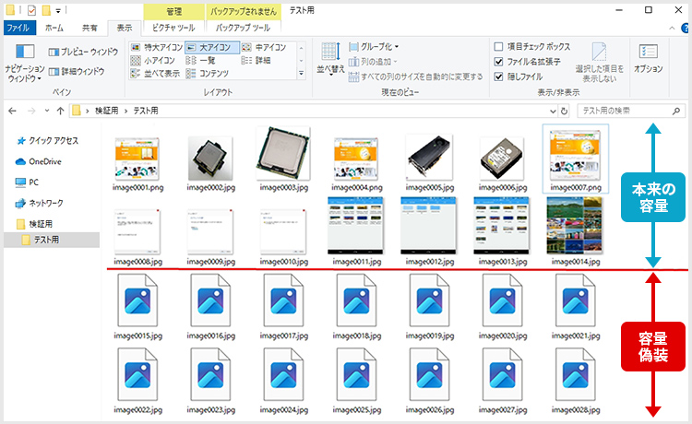Select 一覧 list layout

pos(201,61)
